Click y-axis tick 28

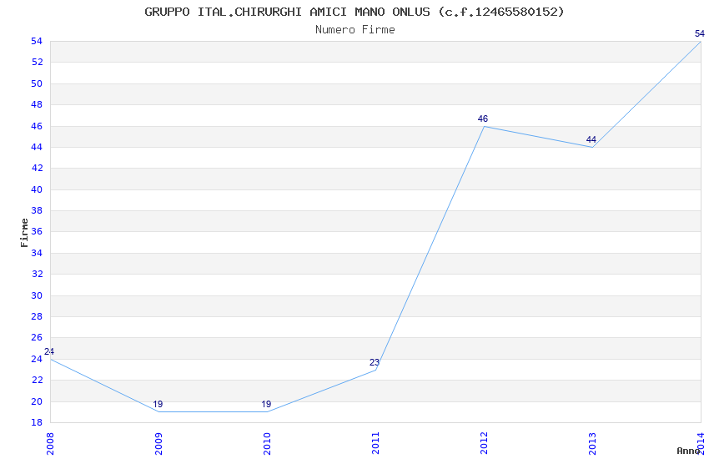[37, 316]
